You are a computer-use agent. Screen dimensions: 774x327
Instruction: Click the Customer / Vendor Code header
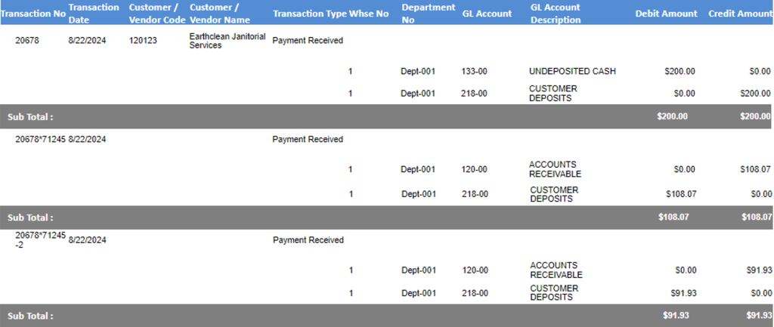(157, 14)
